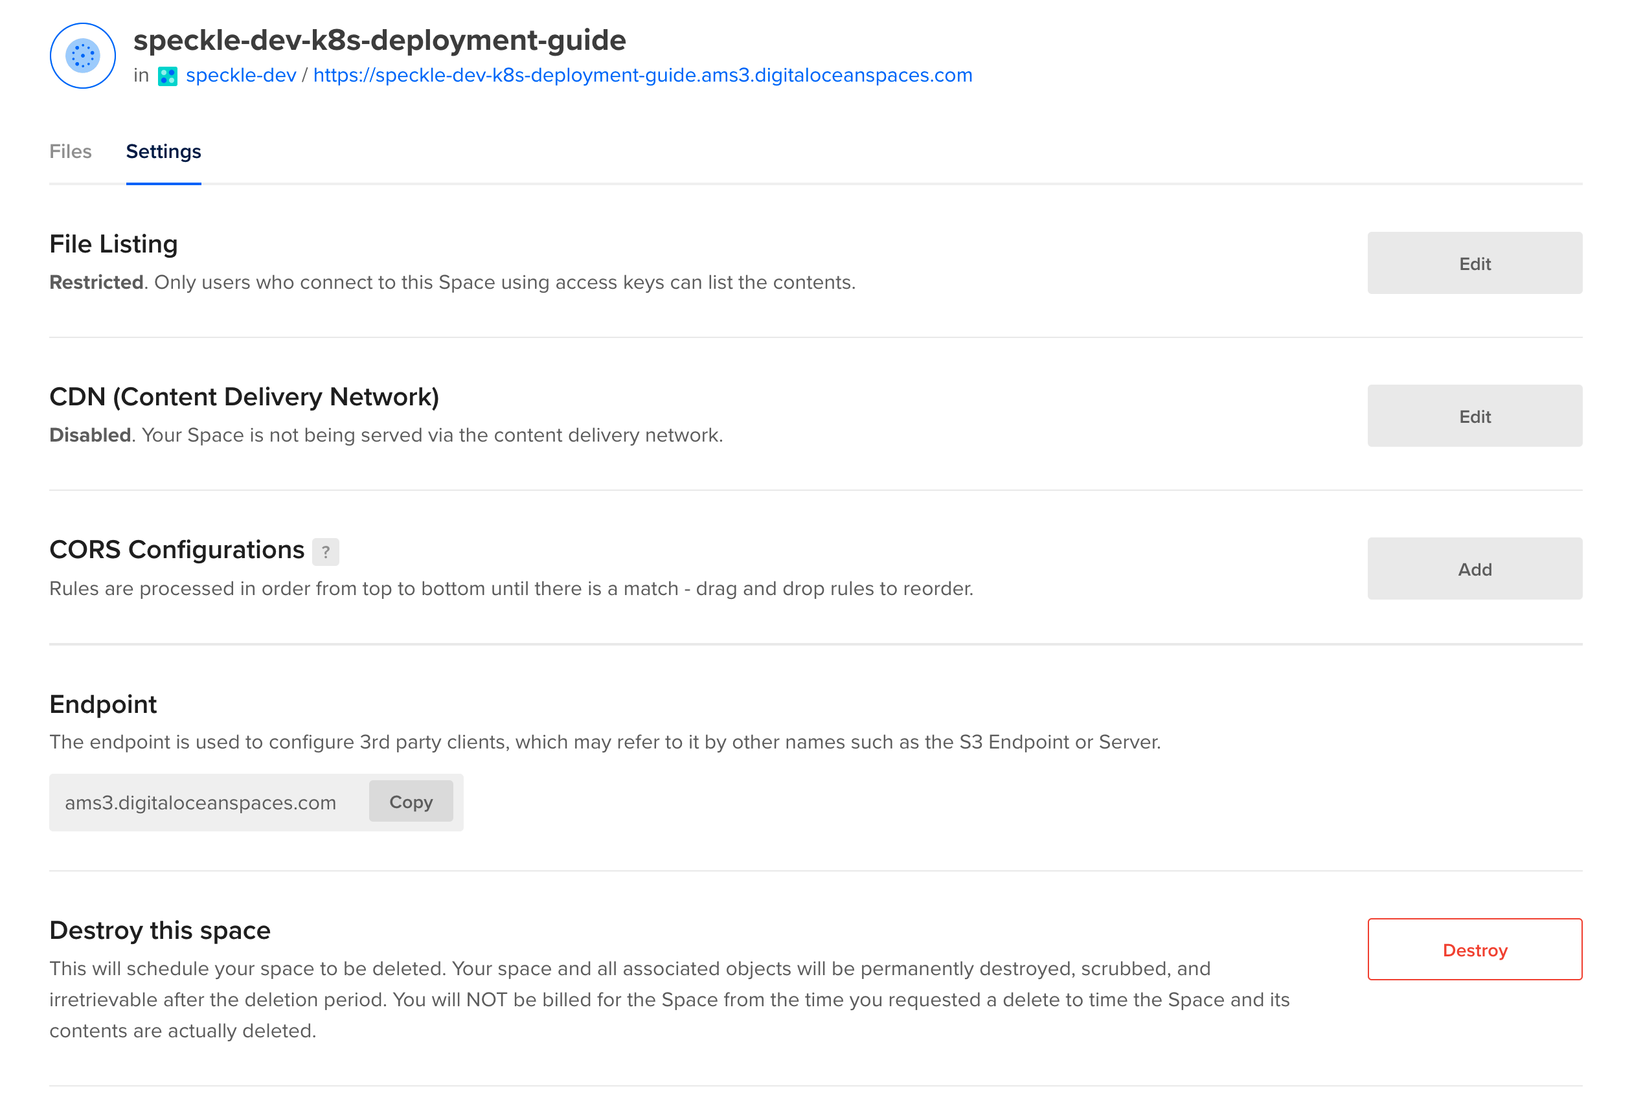1632x1115 pixels.
Task: Click the Endpoint section heading
Action: coord(103,704)
